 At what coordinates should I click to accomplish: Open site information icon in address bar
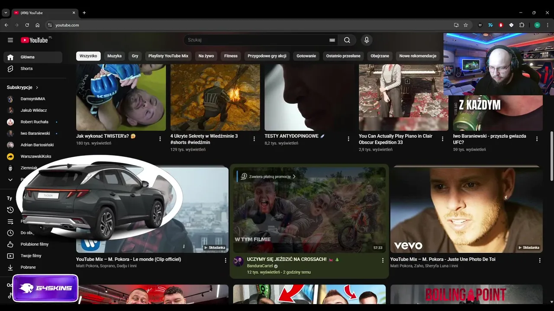pyautogui.click(x=50, y=25)
